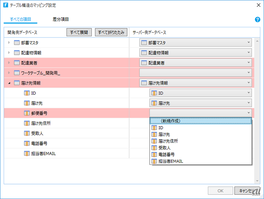
Task: Open the empty dropdown for ワークテーブル_開発用_
Action: [196, 73]
